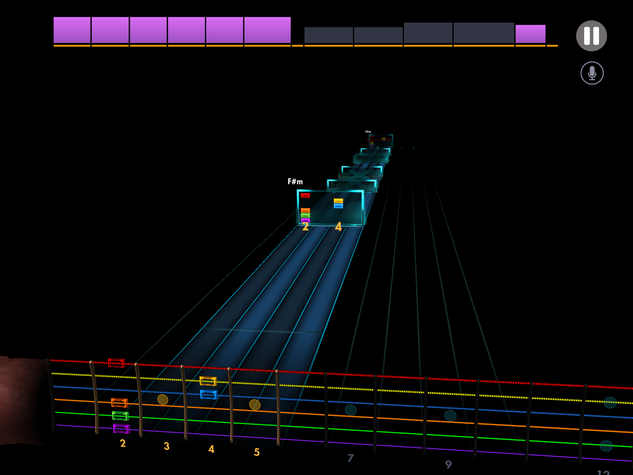Hit the purple note gem on lowest string

(x=121, y=428)
